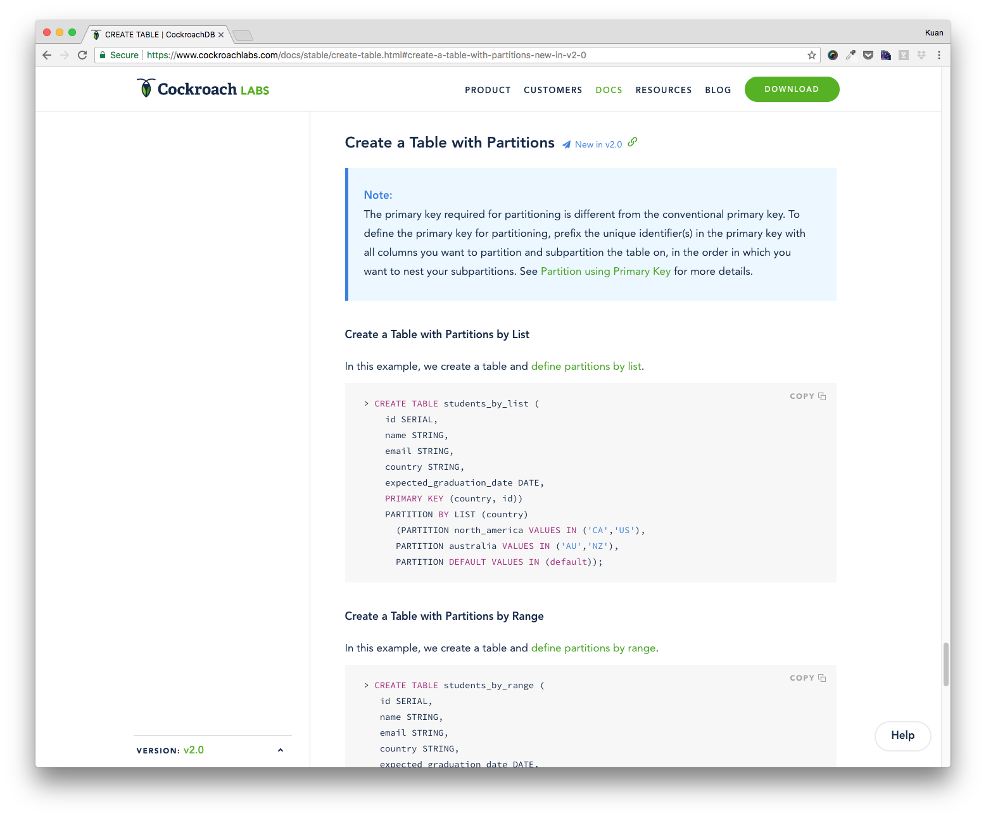Image resolution: width=986 pixels, height=818 pixels.
Task: Click the round color-wheel extension icon
Action: click(x=833, y=55)
